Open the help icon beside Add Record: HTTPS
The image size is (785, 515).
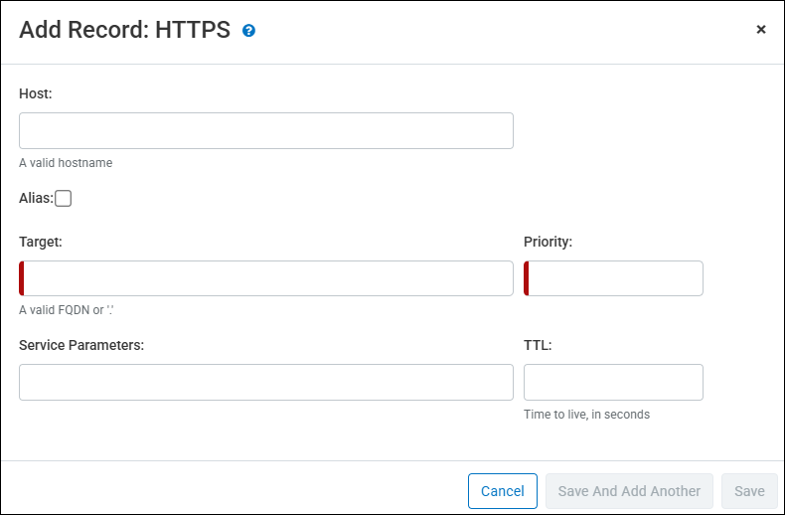(x=249, y=31)
